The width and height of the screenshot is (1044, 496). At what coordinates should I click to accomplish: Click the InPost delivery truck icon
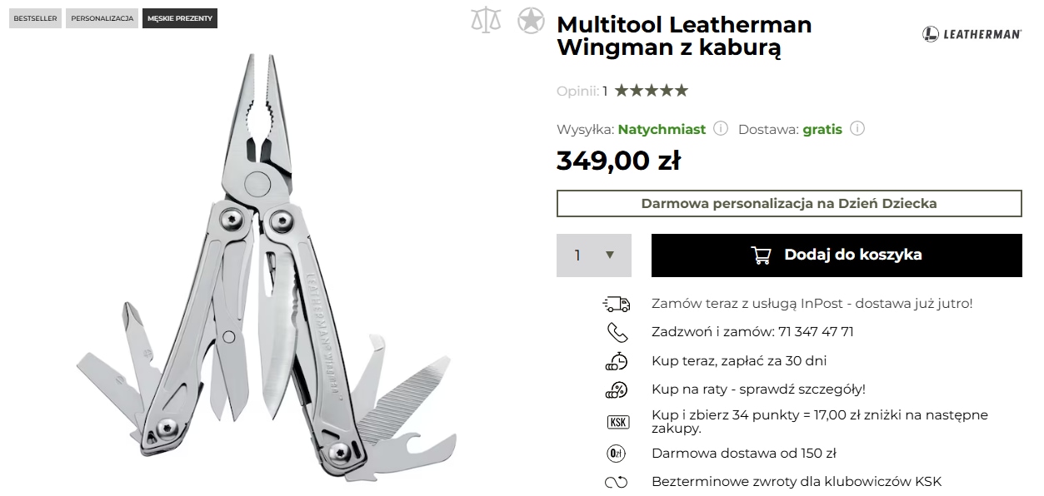(617, 304)
